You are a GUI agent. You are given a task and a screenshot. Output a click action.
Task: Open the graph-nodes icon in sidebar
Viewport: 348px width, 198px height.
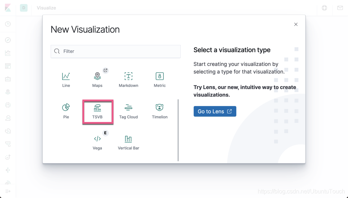tap(8, 170)
